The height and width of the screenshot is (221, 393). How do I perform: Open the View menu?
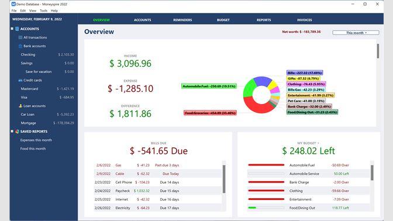(33, 11)
